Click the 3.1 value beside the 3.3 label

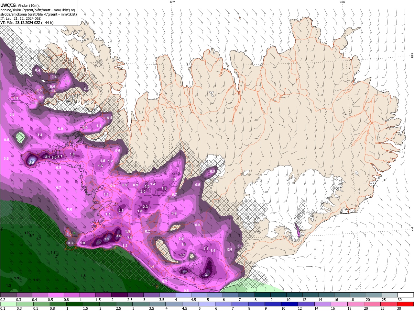point(207,275)
